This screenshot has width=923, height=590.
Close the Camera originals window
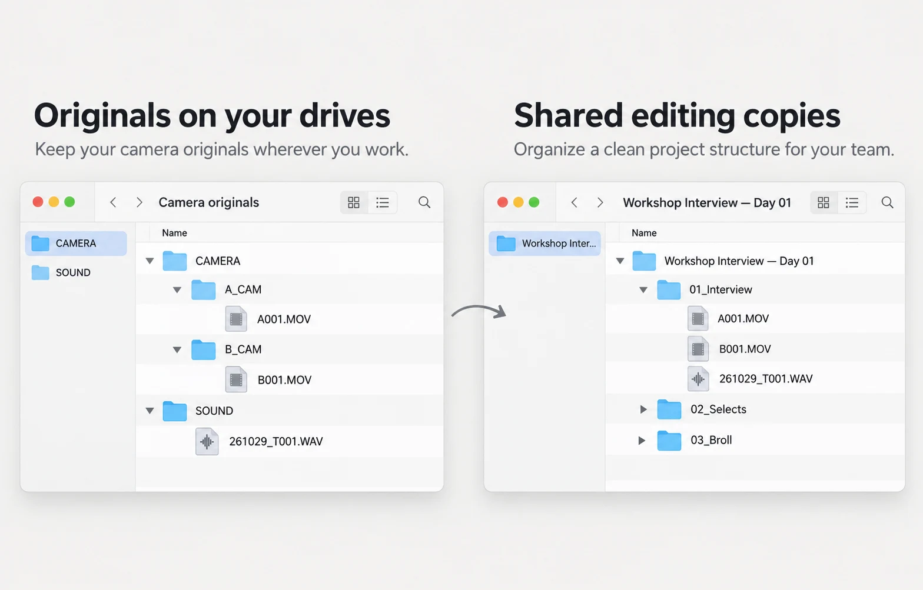(x=38, y=202)
